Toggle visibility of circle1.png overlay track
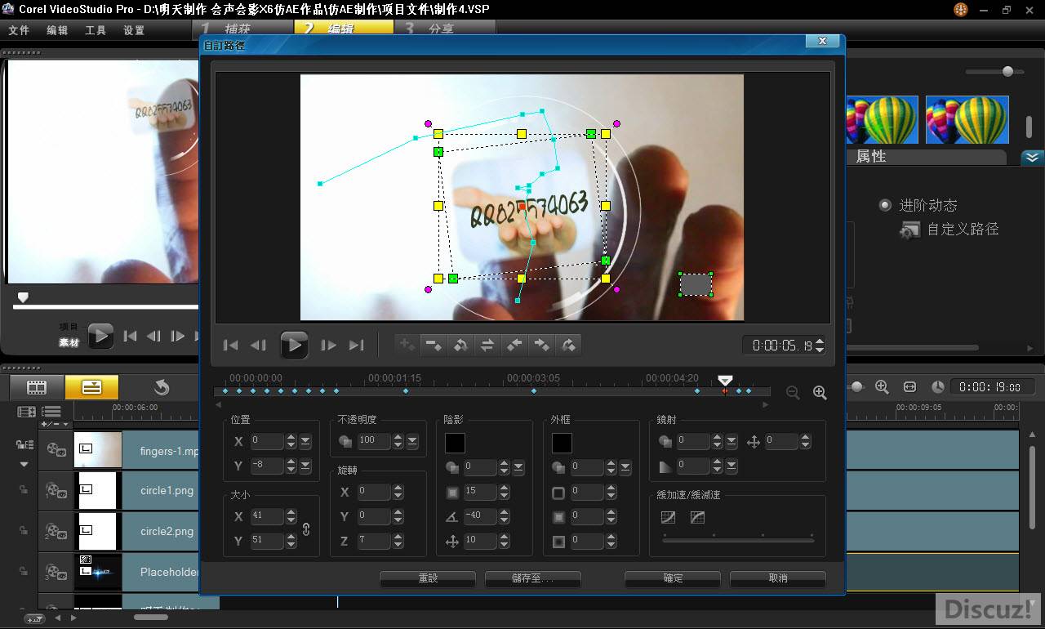The height and width of the screenshot is (629, 1045). 56,491
